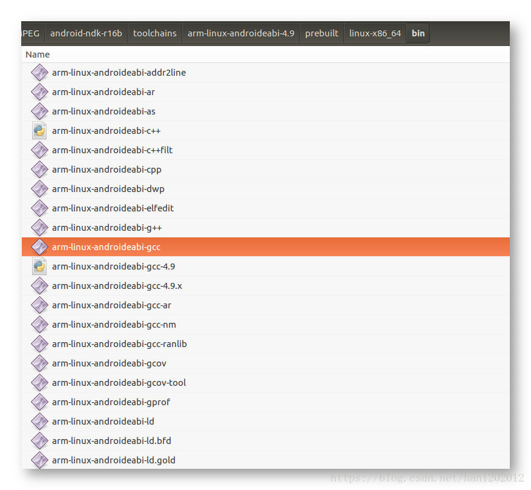Select the file name arm-linux-androideabi-addr2line
The width and height of the screenshot is (531, 490).
(119, 73)
